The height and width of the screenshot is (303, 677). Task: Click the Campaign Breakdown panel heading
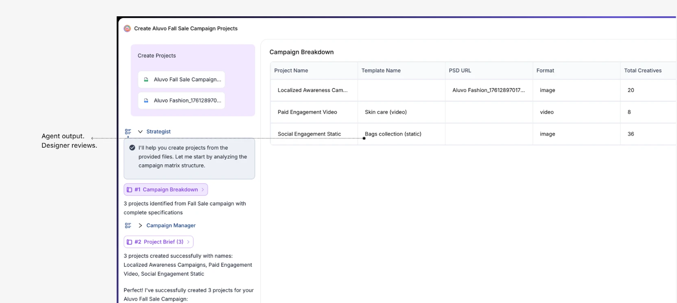click(301, 52)
